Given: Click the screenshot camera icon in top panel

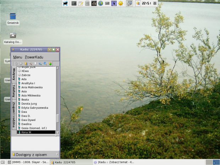Looking at the screenshot, I should tap(130, 3).
